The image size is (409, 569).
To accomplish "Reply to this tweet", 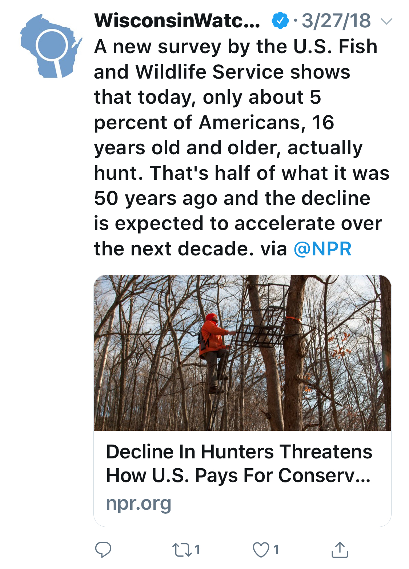I will click(x=103, y=549).
